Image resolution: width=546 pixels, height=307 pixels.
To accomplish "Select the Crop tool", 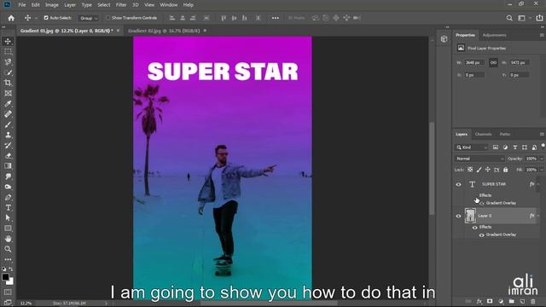I will click(x=8, y=83).
